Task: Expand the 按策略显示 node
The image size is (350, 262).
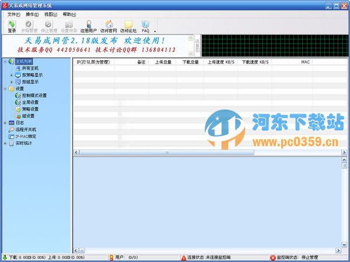Action: point(12,75)
